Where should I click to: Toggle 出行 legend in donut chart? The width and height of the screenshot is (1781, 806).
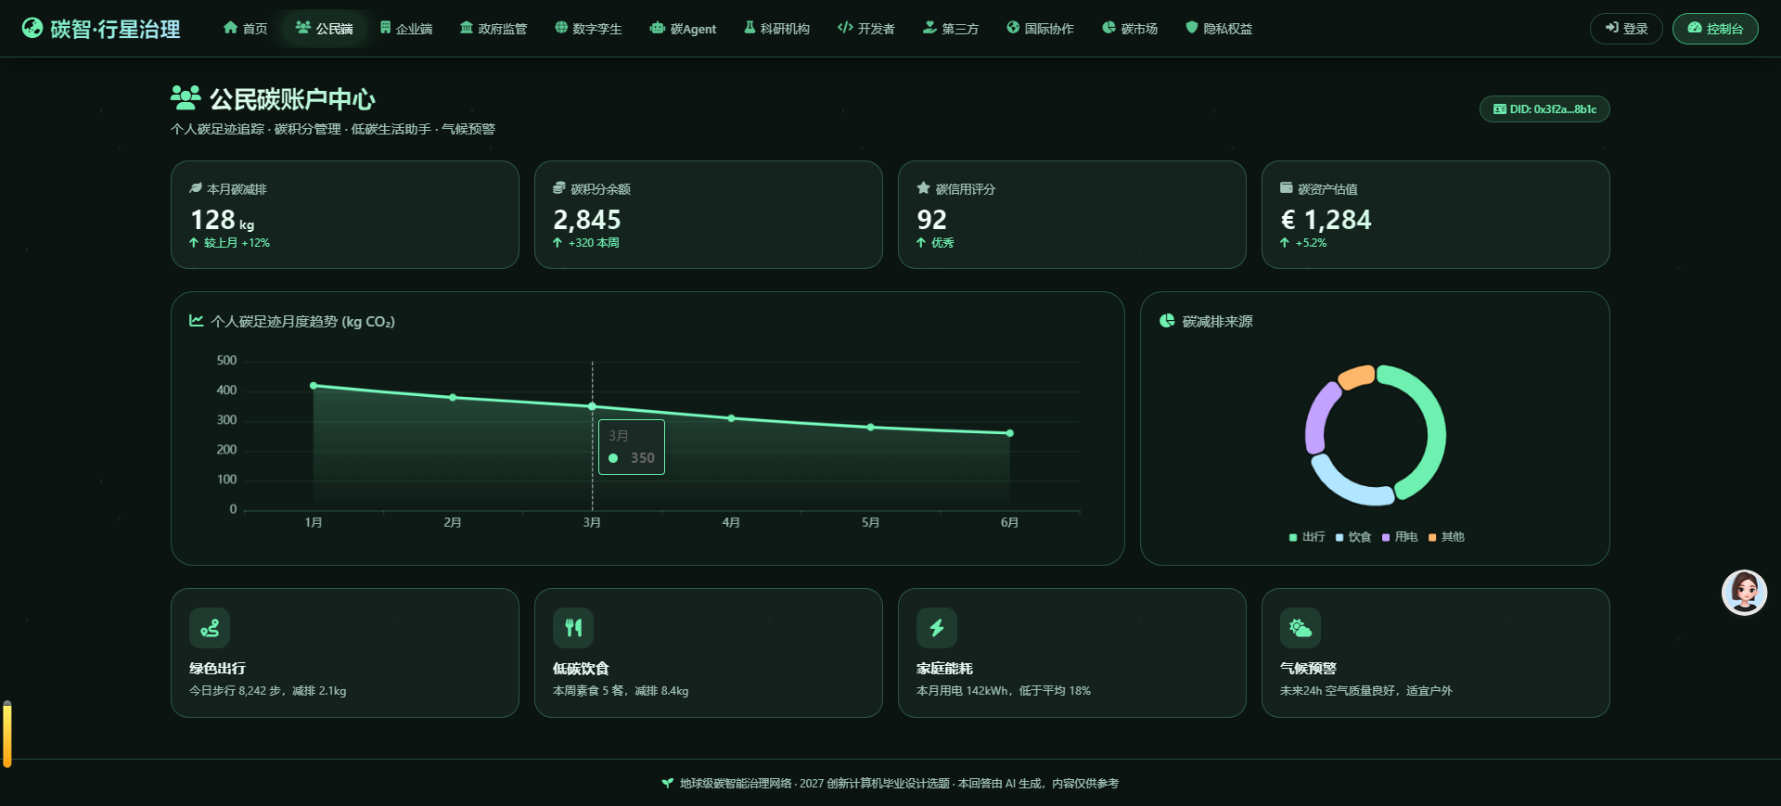(1307, 537)
